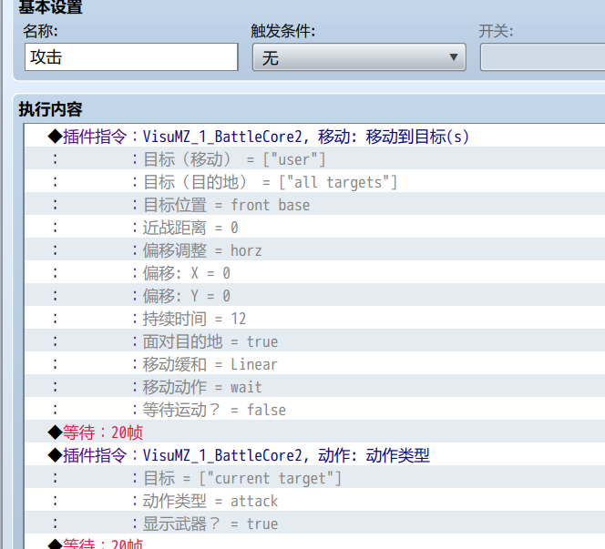The width and height of the screenshot is (605, 549).
Task: Open the 触发条件 dropdown showing 无
Action: point(359,57)
